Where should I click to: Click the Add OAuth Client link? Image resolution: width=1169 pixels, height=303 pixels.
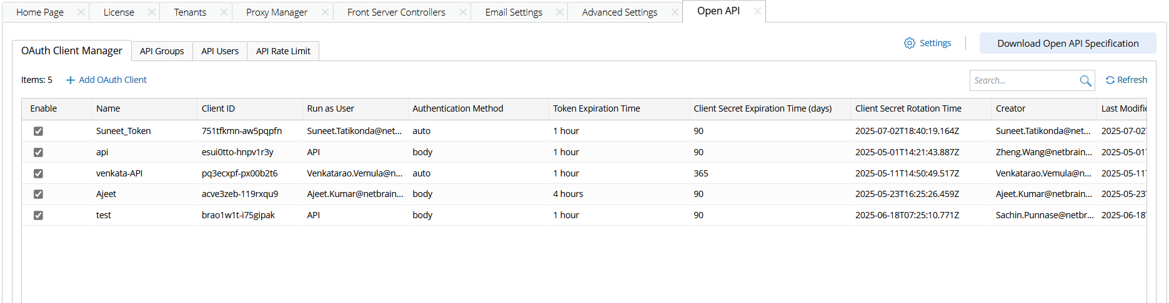[x=112, y=80]
